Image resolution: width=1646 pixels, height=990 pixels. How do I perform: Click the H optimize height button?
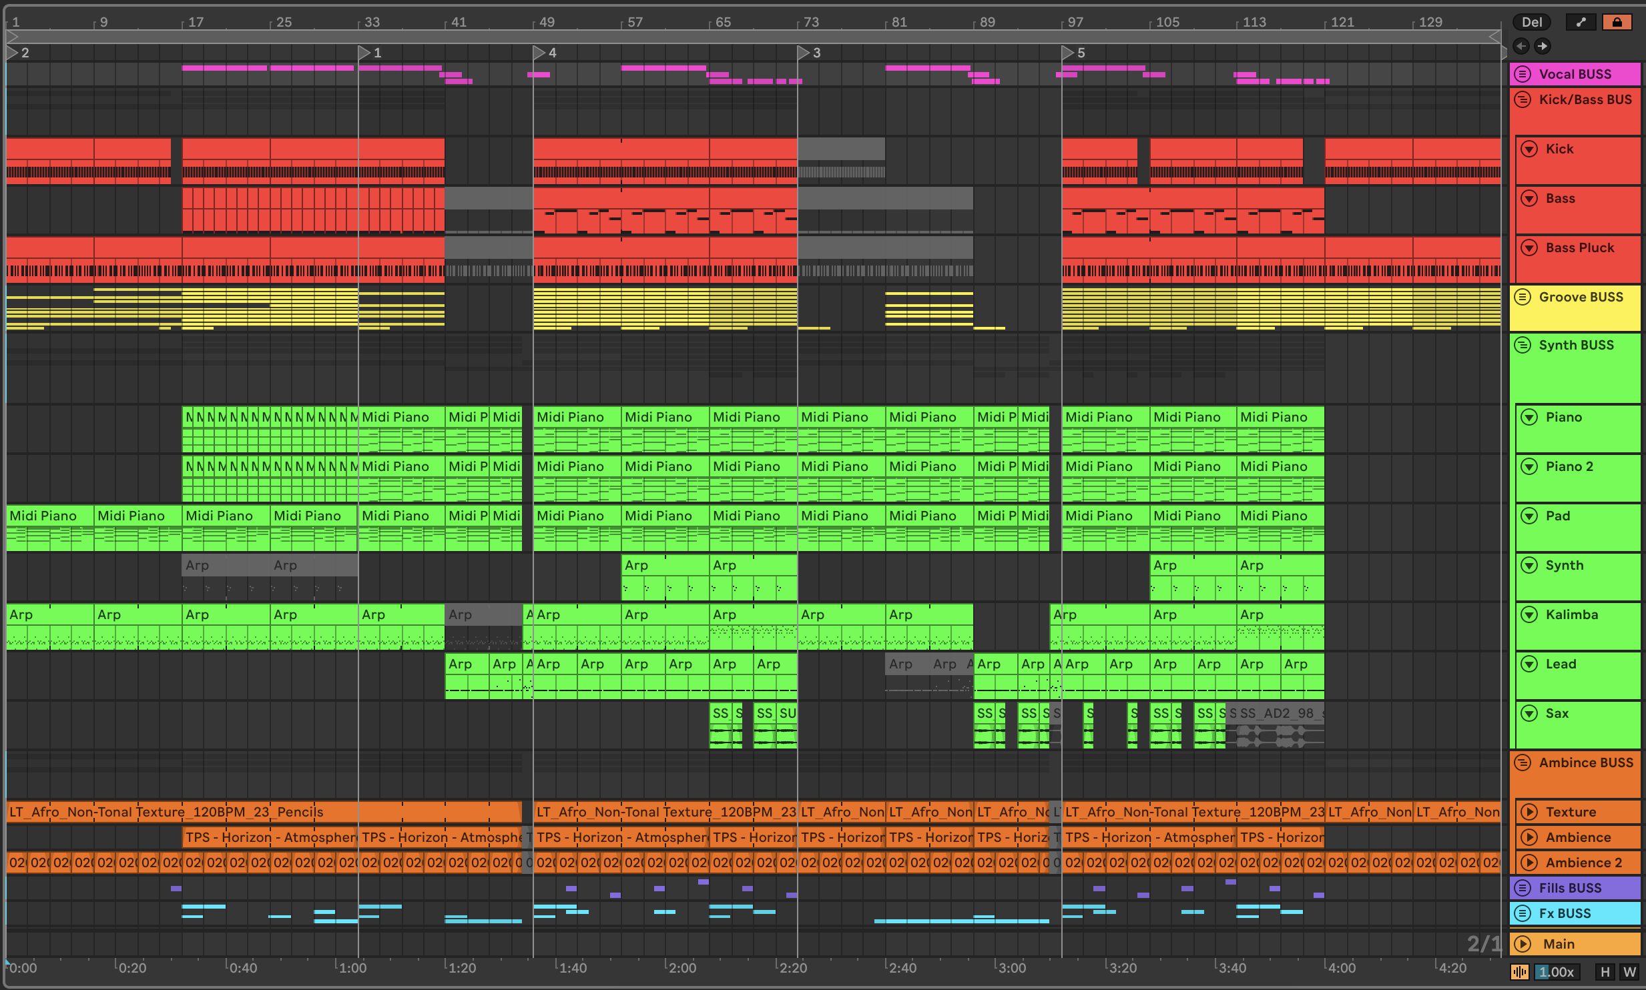[1605, 972]
